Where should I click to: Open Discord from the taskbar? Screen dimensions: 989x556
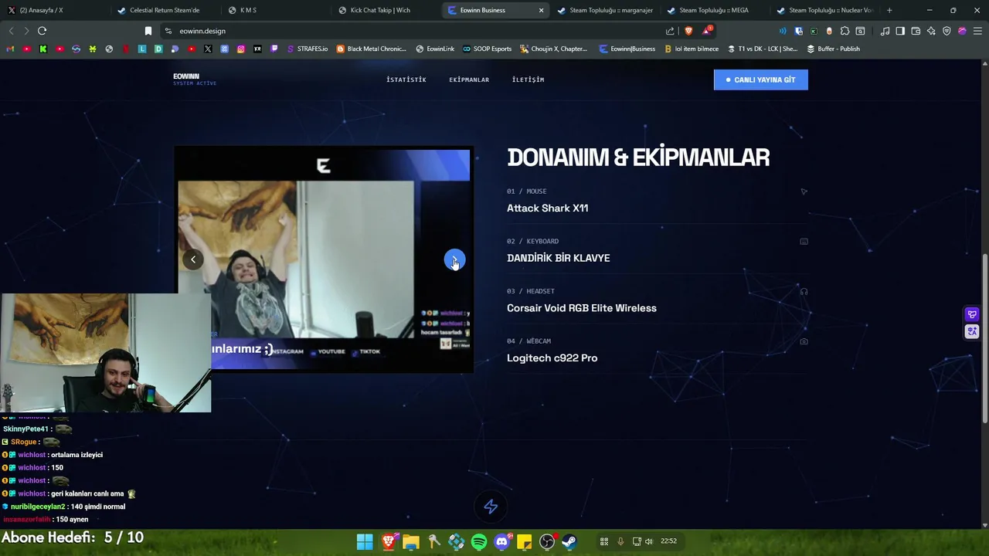[x=501, y=542]
